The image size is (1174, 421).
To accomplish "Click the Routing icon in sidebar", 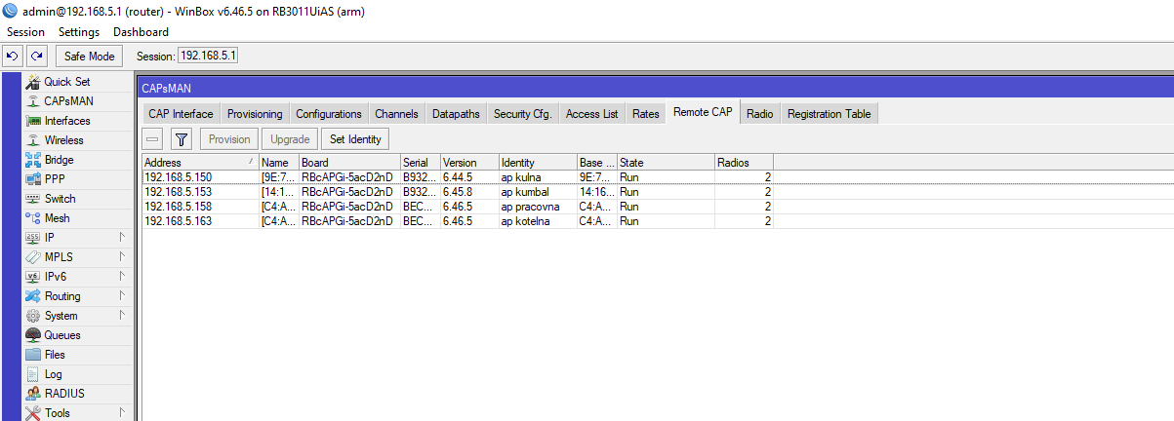I will 32,296.
